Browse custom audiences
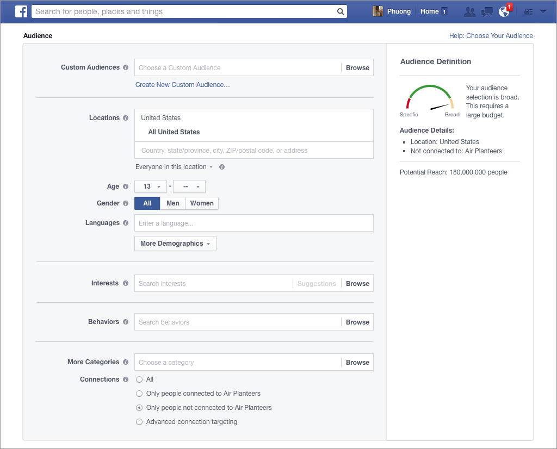The image size is (557, 449). (x=357, y=68)
